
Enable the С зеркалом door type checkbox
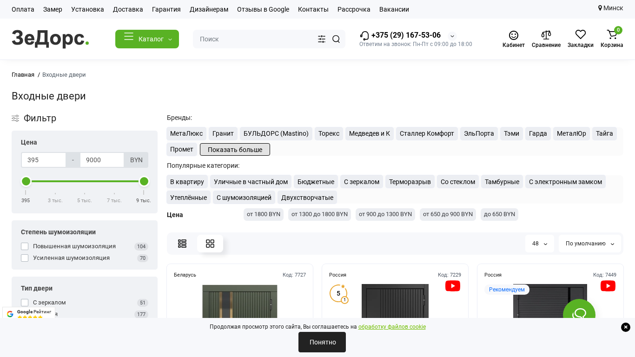[x=25, y=303]
